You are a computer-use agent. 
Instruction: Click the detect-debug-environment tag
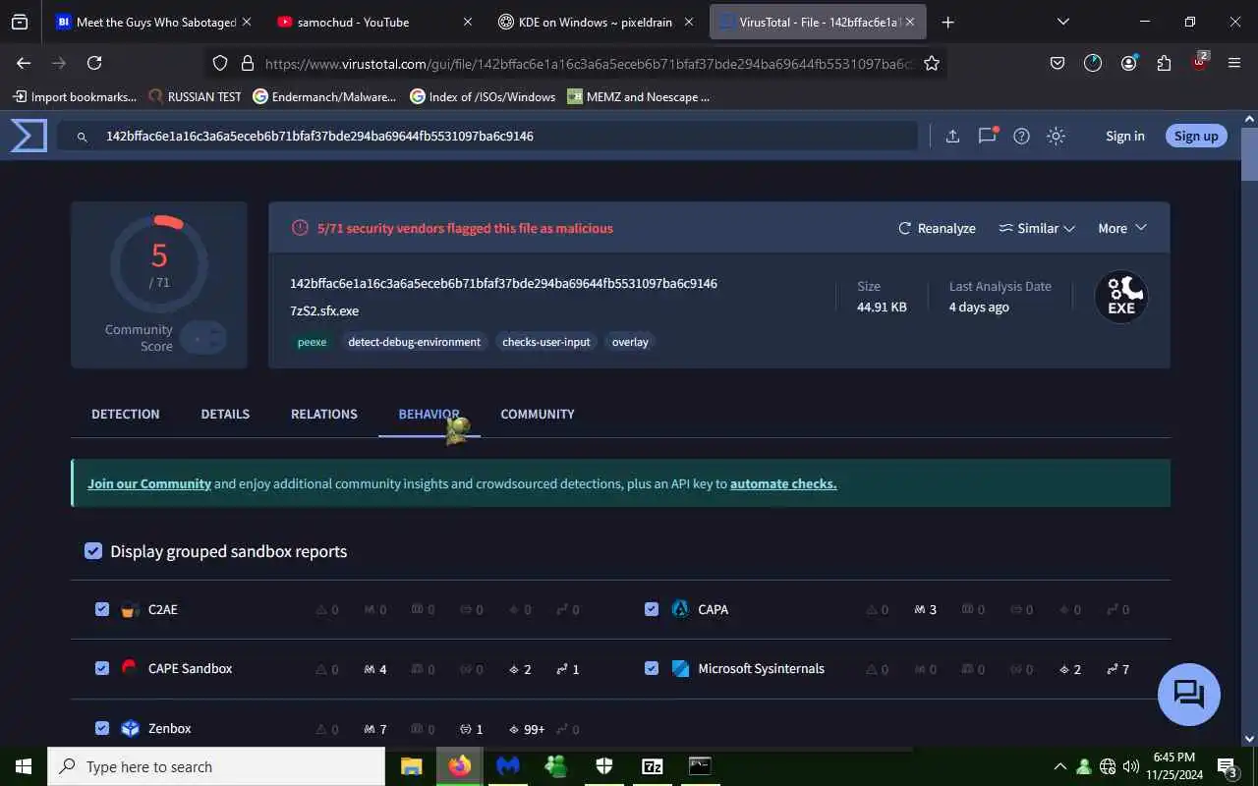click(414, 342)
